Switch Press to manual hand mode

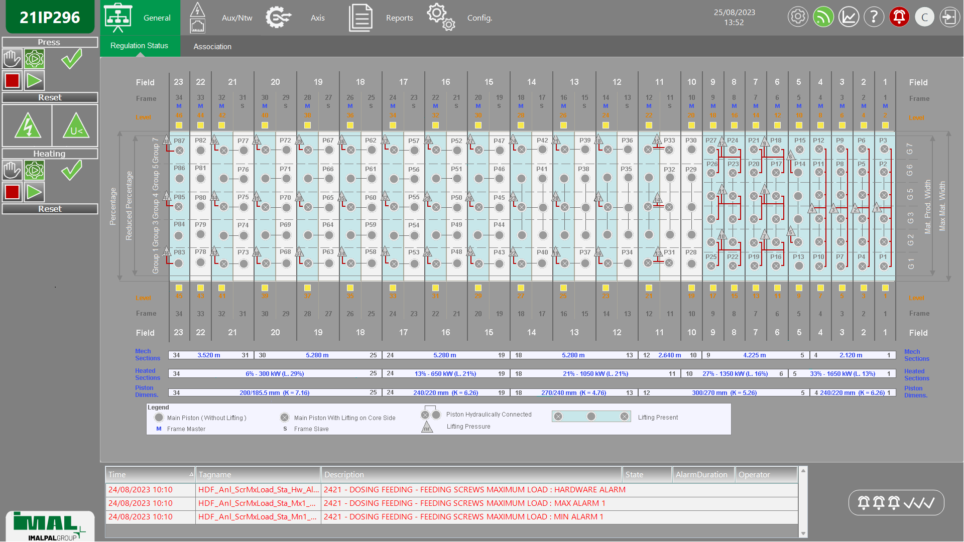pos(12,59)
